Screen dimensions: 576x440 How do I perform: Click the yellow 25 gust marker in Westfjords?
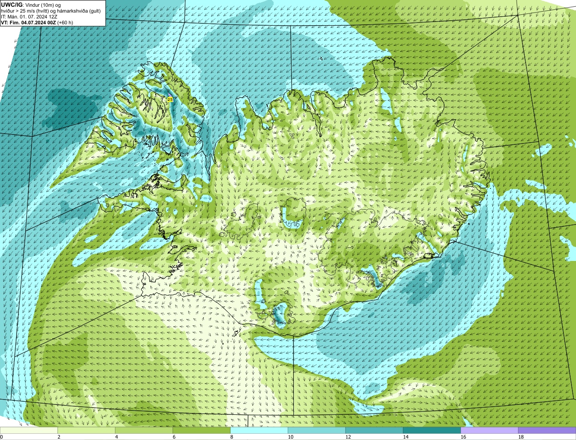170,99
